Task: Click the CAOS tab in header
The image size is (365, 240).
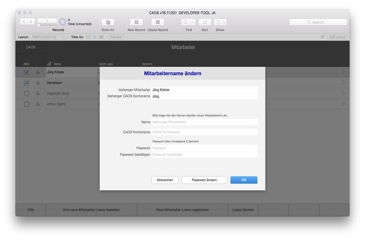Action: [x=31, y=47]
